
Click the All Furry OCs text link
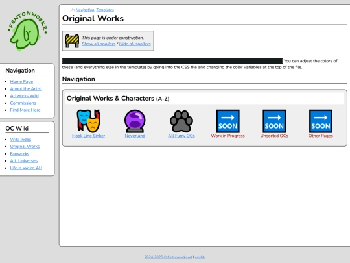tap(181, 136)
